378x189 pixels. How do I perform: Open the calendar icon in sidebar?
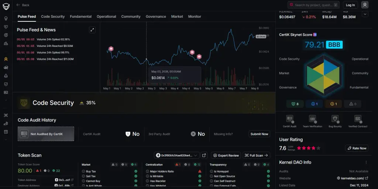6,132
